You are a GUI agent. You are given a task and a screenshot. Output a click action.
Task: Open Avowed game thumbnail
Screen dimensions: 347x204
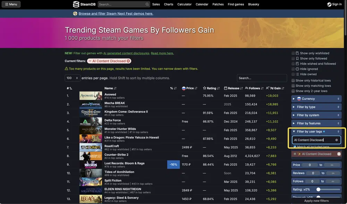coord(91,96)
